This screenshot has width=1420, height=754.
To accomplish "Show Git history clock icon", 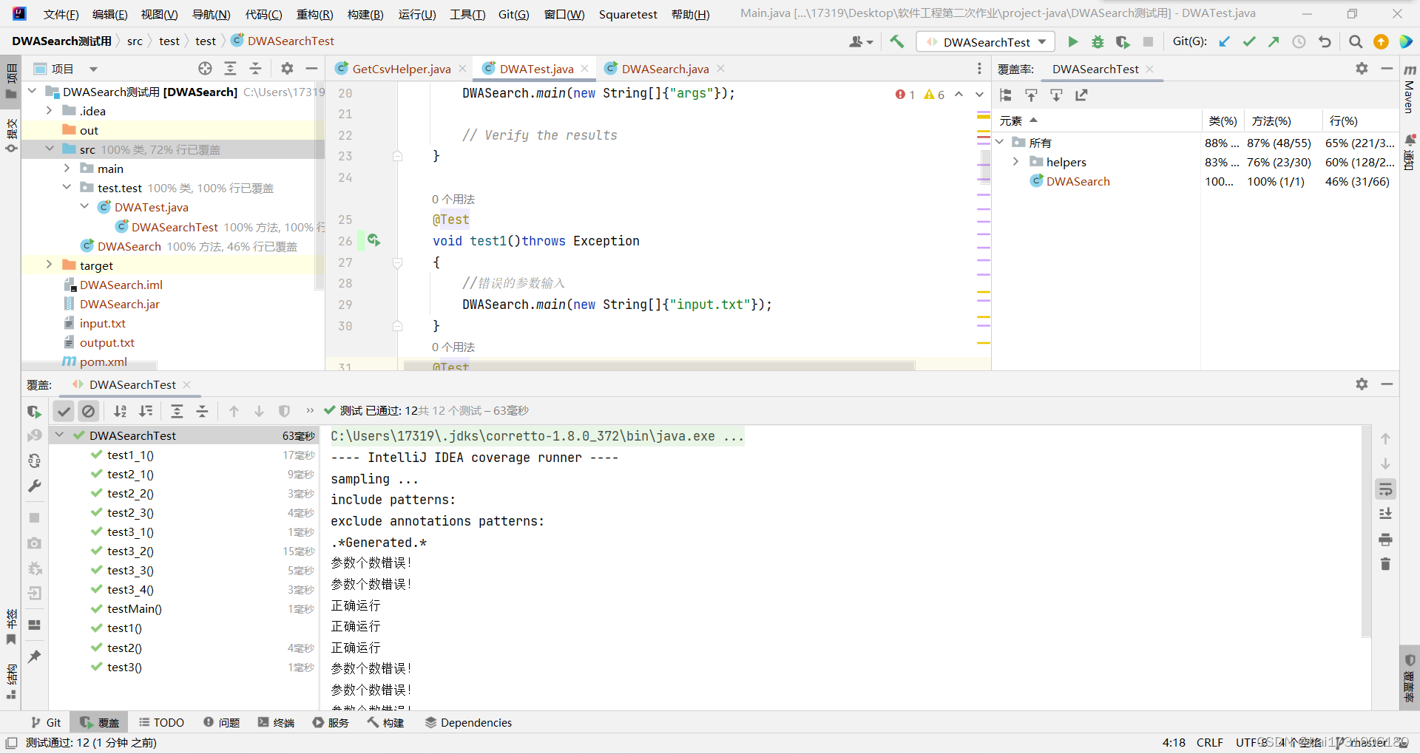I will (x=1299, y=41).
